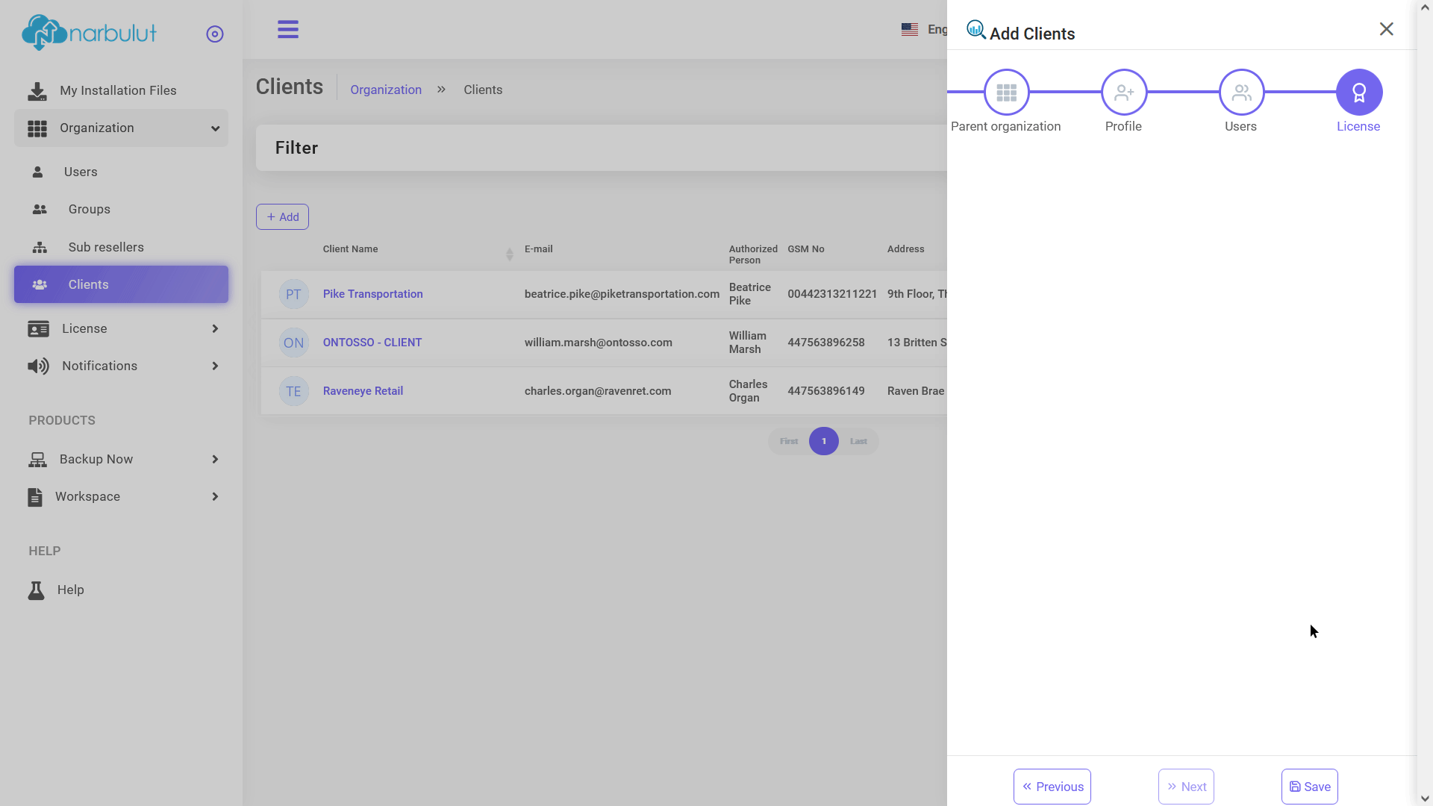Click the Add client button
Image resolution: width=1433 pixels, height=806 pixels.
click(282, 217)
